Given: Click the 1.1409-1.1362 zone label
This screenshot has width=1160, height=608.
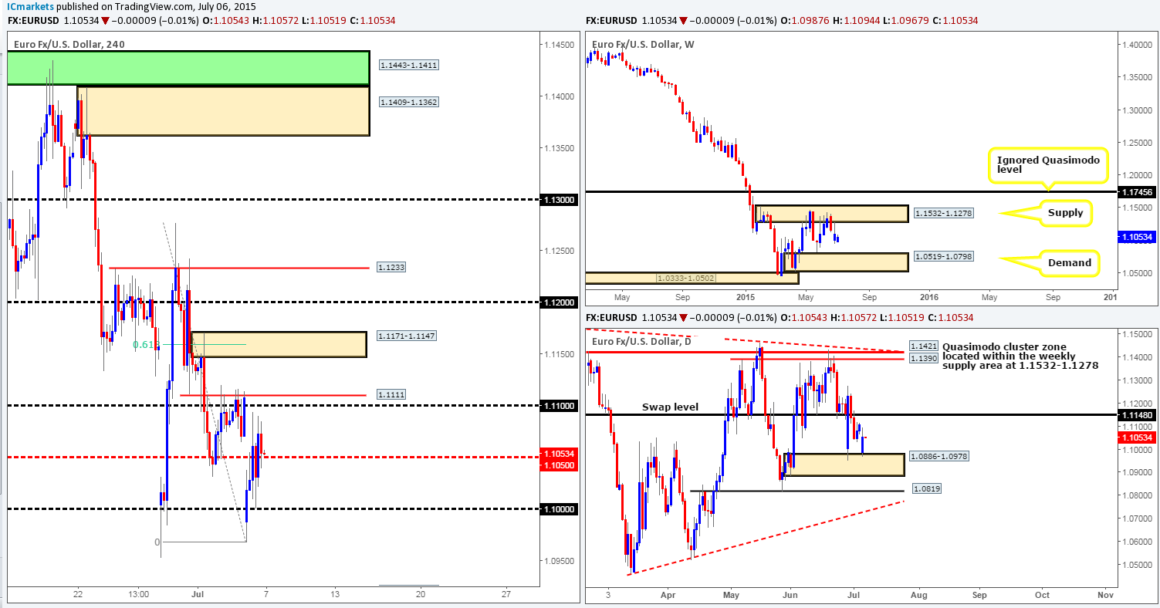Looking at the screenshot, I should coord(409,102).
